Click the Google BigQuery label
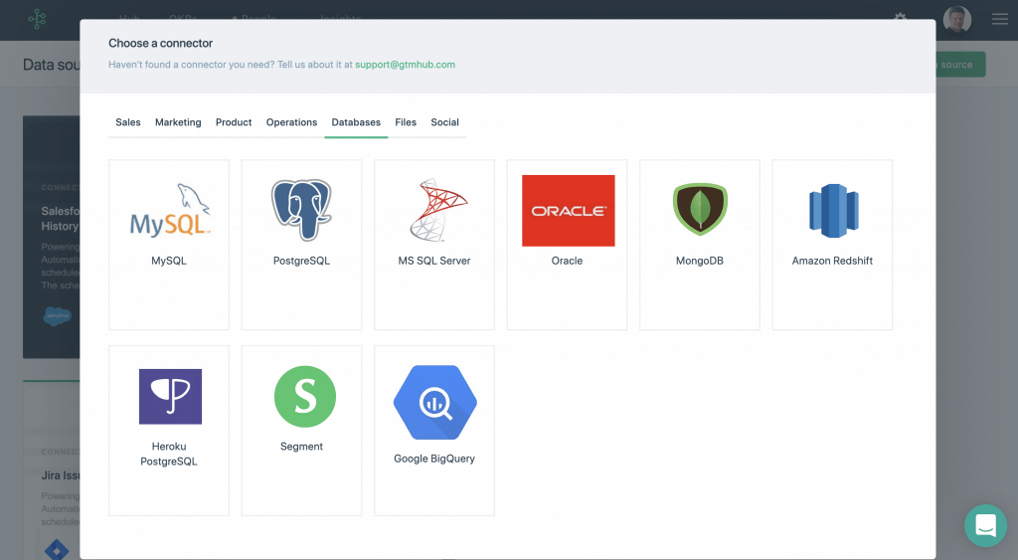This screenshot has height=560, width=1018. pyautogui.click(x=434, y=459)
